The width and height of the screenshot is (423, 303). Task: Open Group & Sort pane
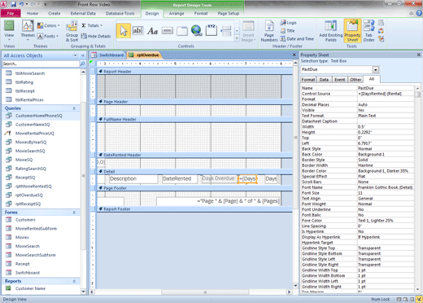[72, 31]
